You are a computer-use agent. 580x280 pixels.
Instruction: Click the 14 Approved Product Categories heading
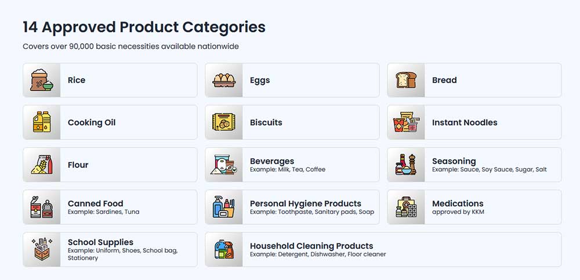point(144,27)
